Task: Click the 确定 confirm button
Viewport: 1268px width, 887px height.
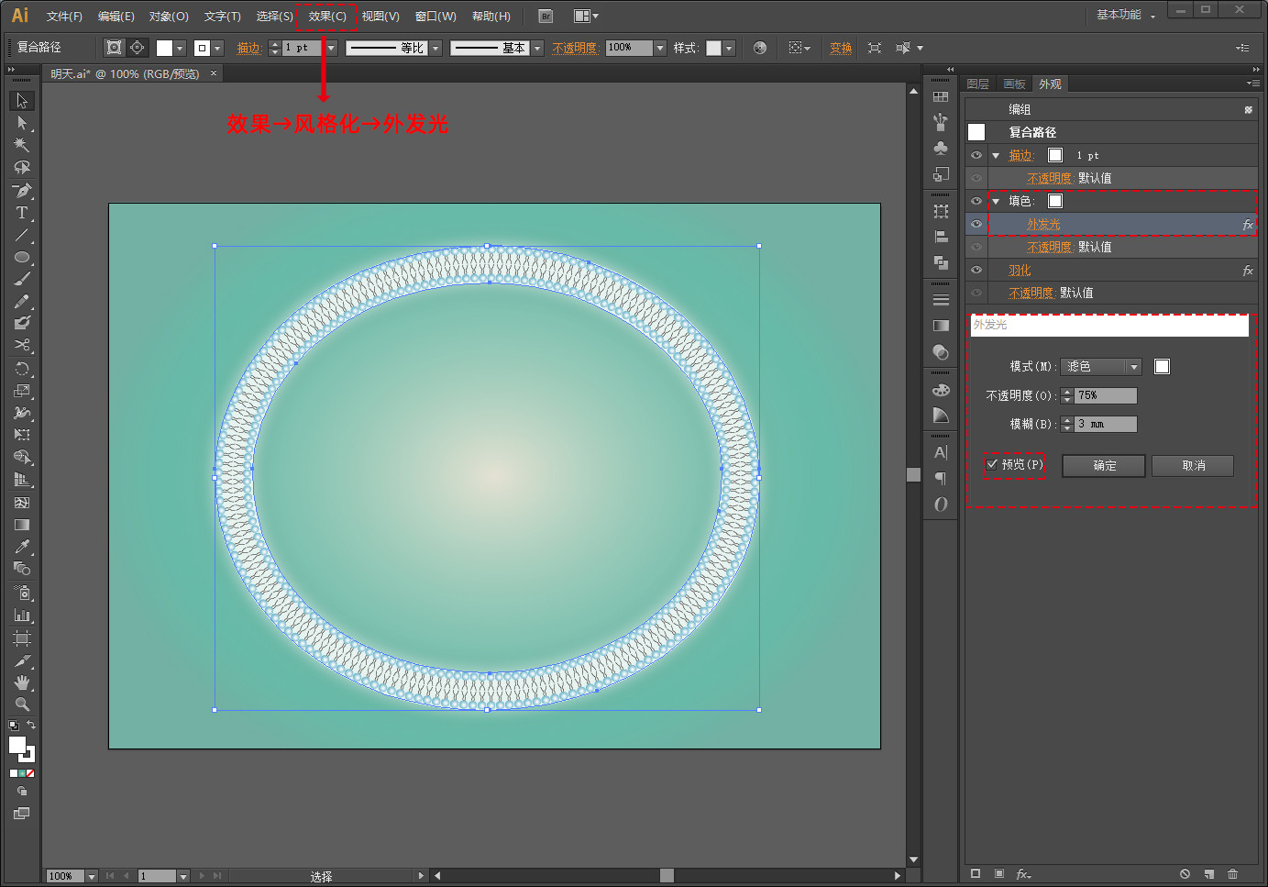Action: point(1104,466)
